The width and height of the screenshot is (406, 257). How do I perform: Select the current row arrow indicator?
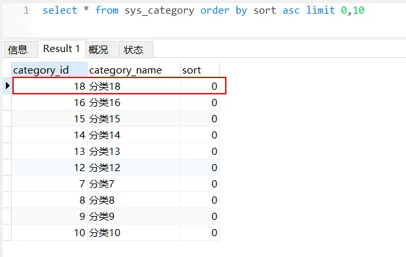coord(7,86)
